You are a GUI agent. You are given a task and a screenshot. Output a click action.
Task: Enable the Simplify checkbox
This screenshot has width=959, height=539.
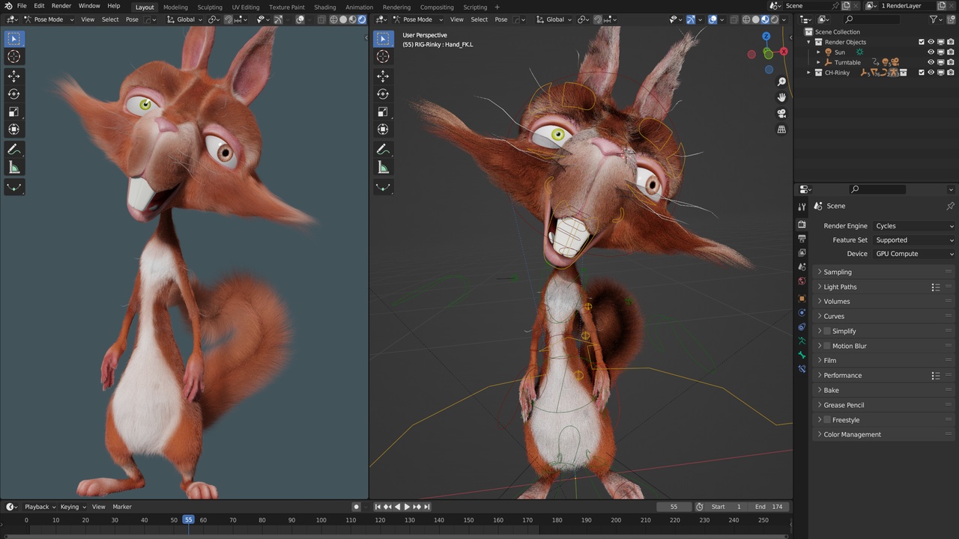click(x=827, y=331)
